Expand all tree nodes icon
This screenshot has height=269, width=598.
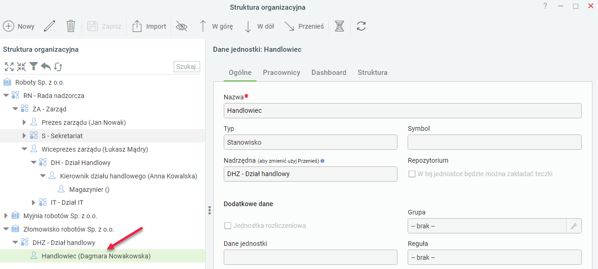click(9, 67)
